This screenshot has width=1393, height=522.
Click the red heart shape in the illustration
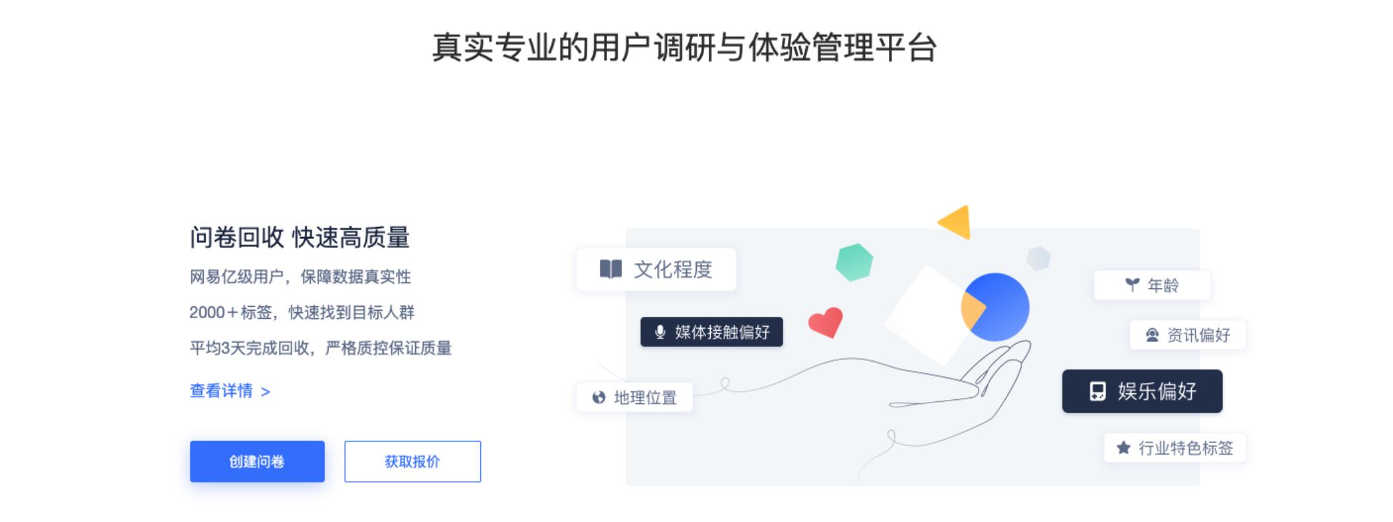click(x=826, y=323)
